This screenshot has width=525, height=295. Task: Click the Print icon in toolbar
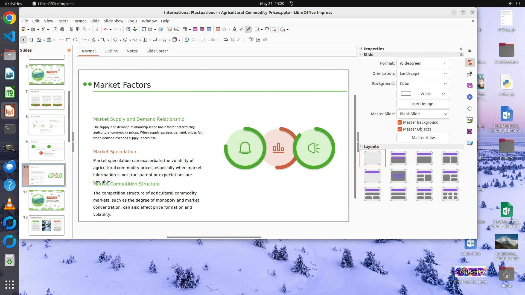coord(62,29)
